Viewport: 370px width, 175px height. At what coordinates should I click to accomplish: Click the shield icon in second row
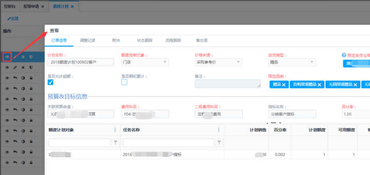[x=31, y=67]
